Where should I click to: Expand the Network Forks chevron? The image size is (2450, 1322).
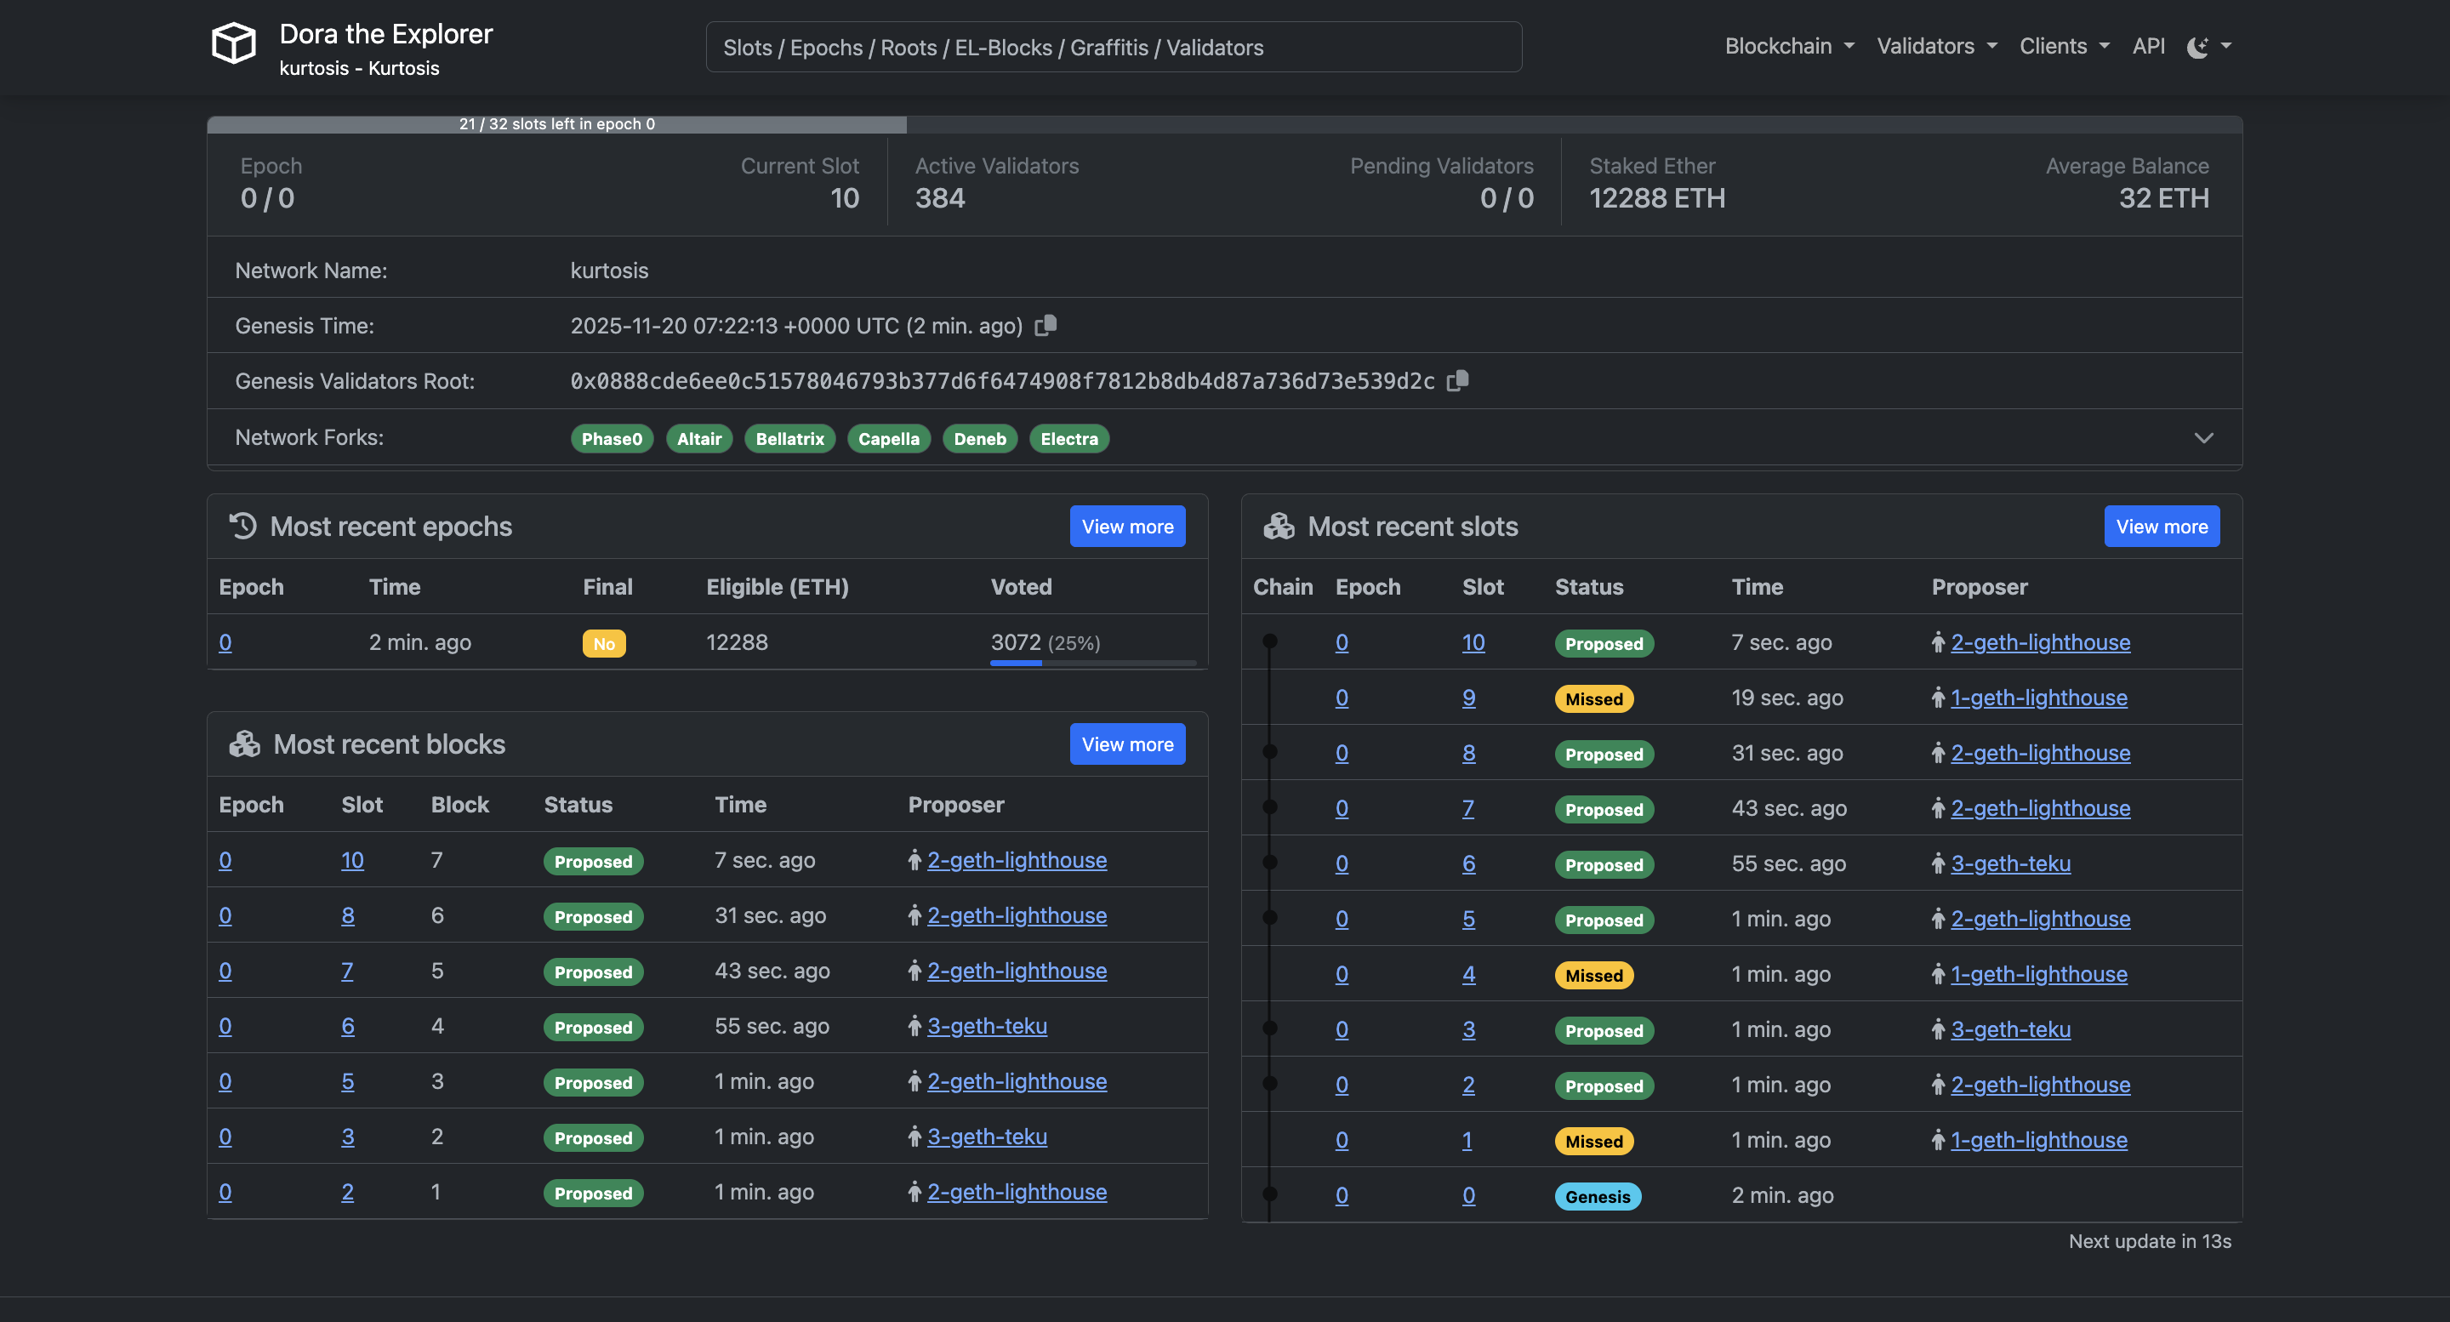tap(2203, 437)
